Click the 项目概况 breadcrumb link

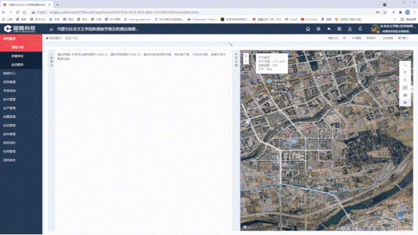point(55,38)
